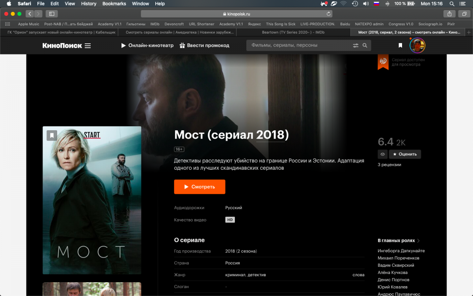Open the KinoPoisk hamburger menu
This screenshot has height=296, width=473.
point(88,45)
